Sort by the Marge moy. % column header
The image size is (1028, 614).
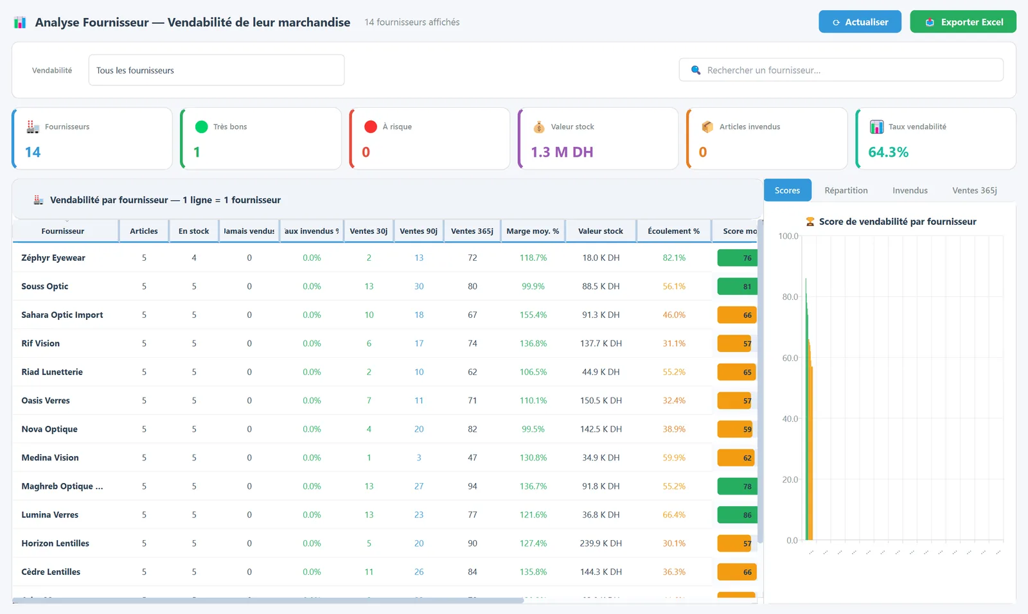[x=533, y=231]
